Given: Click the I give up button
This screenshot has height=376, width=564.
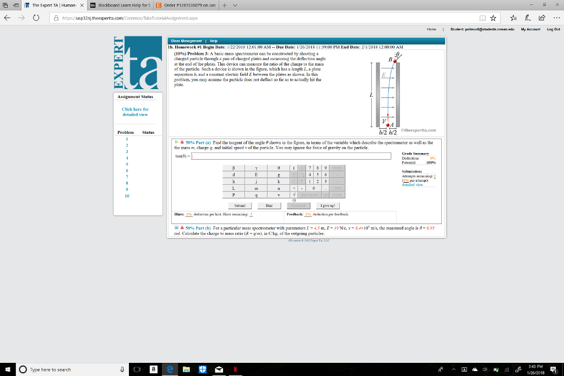Looking at the screenshot, I should (329, 205).
